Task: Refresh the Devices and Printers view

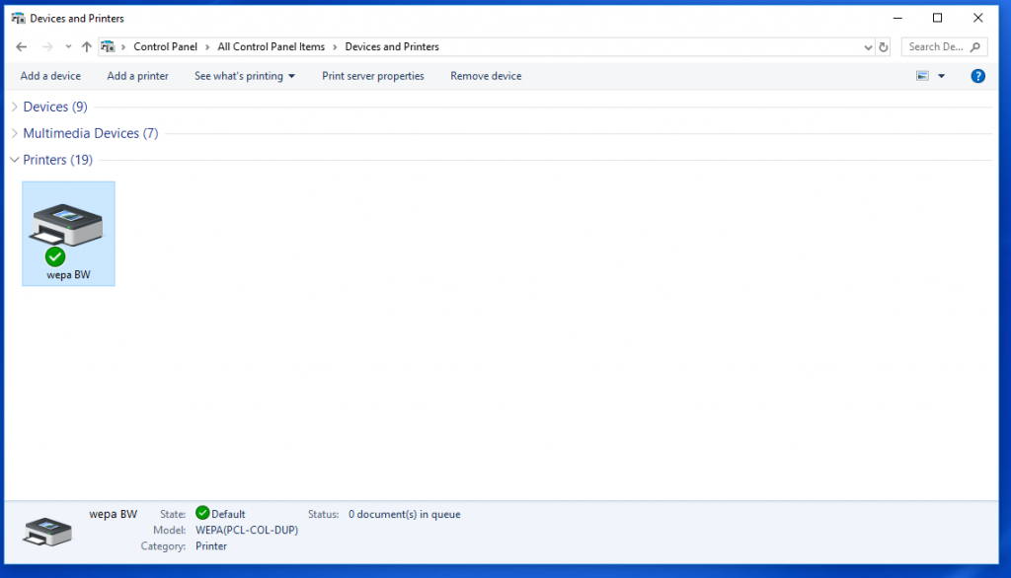Action: [884, 47]
